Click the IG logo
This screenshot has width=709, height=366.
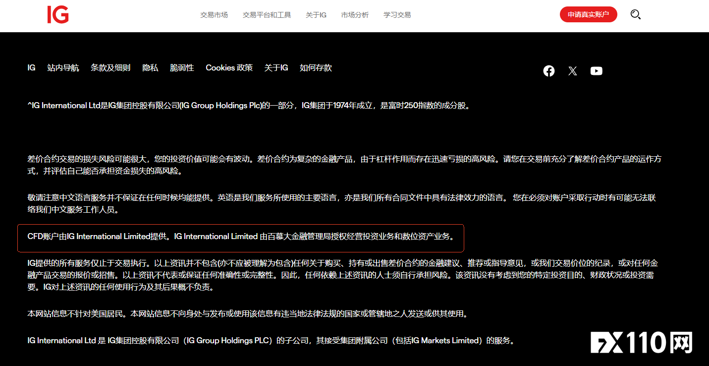(58, 15)
